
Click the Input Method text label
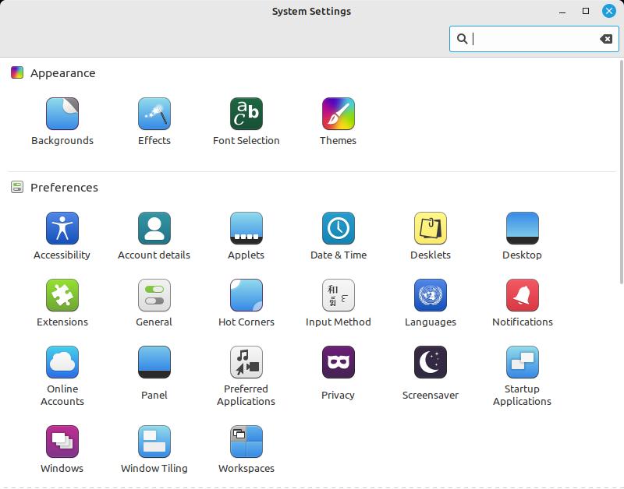pos(338,322)
